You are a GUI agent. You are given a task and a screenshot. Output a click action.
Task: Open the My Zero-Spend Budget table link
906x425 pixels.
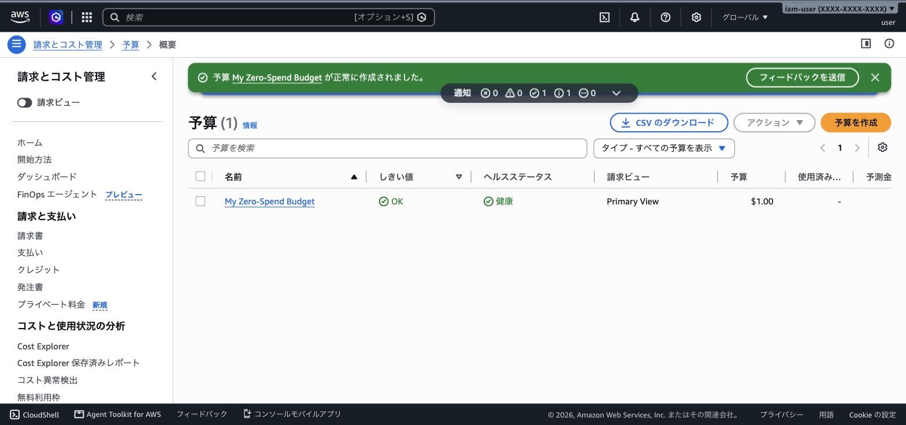coord(270,202)
